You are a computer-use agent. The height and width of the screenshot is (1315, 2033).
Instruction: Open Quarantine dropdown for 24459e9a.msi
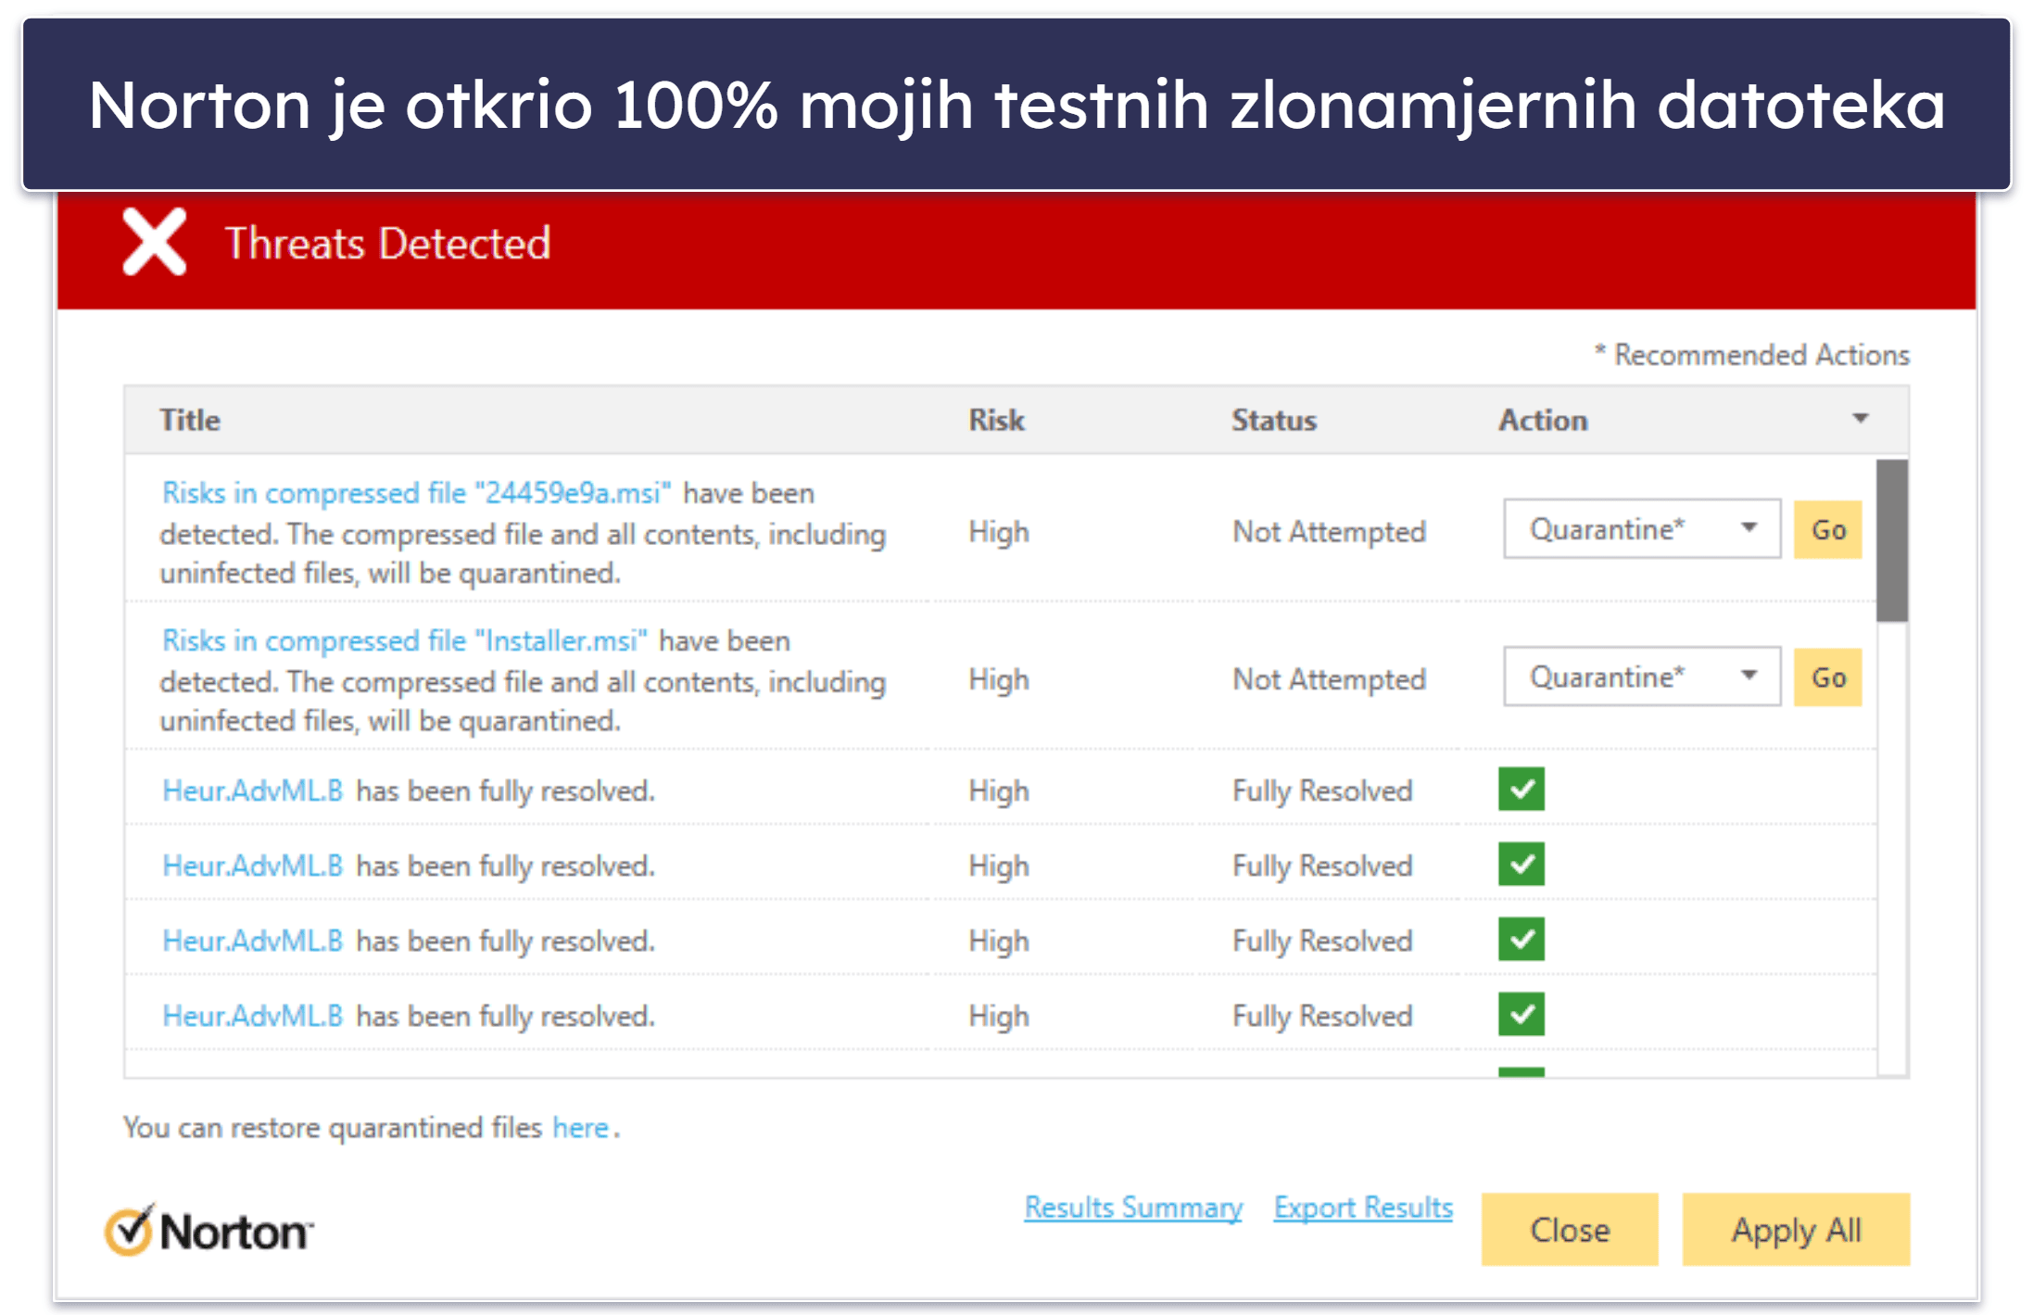pos(1641,529)
